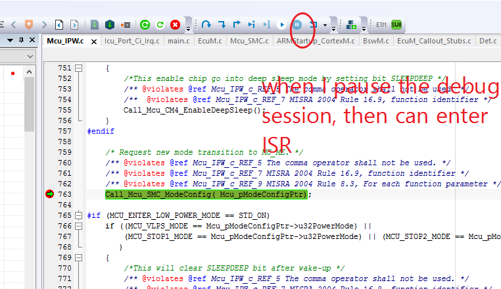Click MCU_STOP1_MODE on line 767
501x289 pixels.
(160, 236)
